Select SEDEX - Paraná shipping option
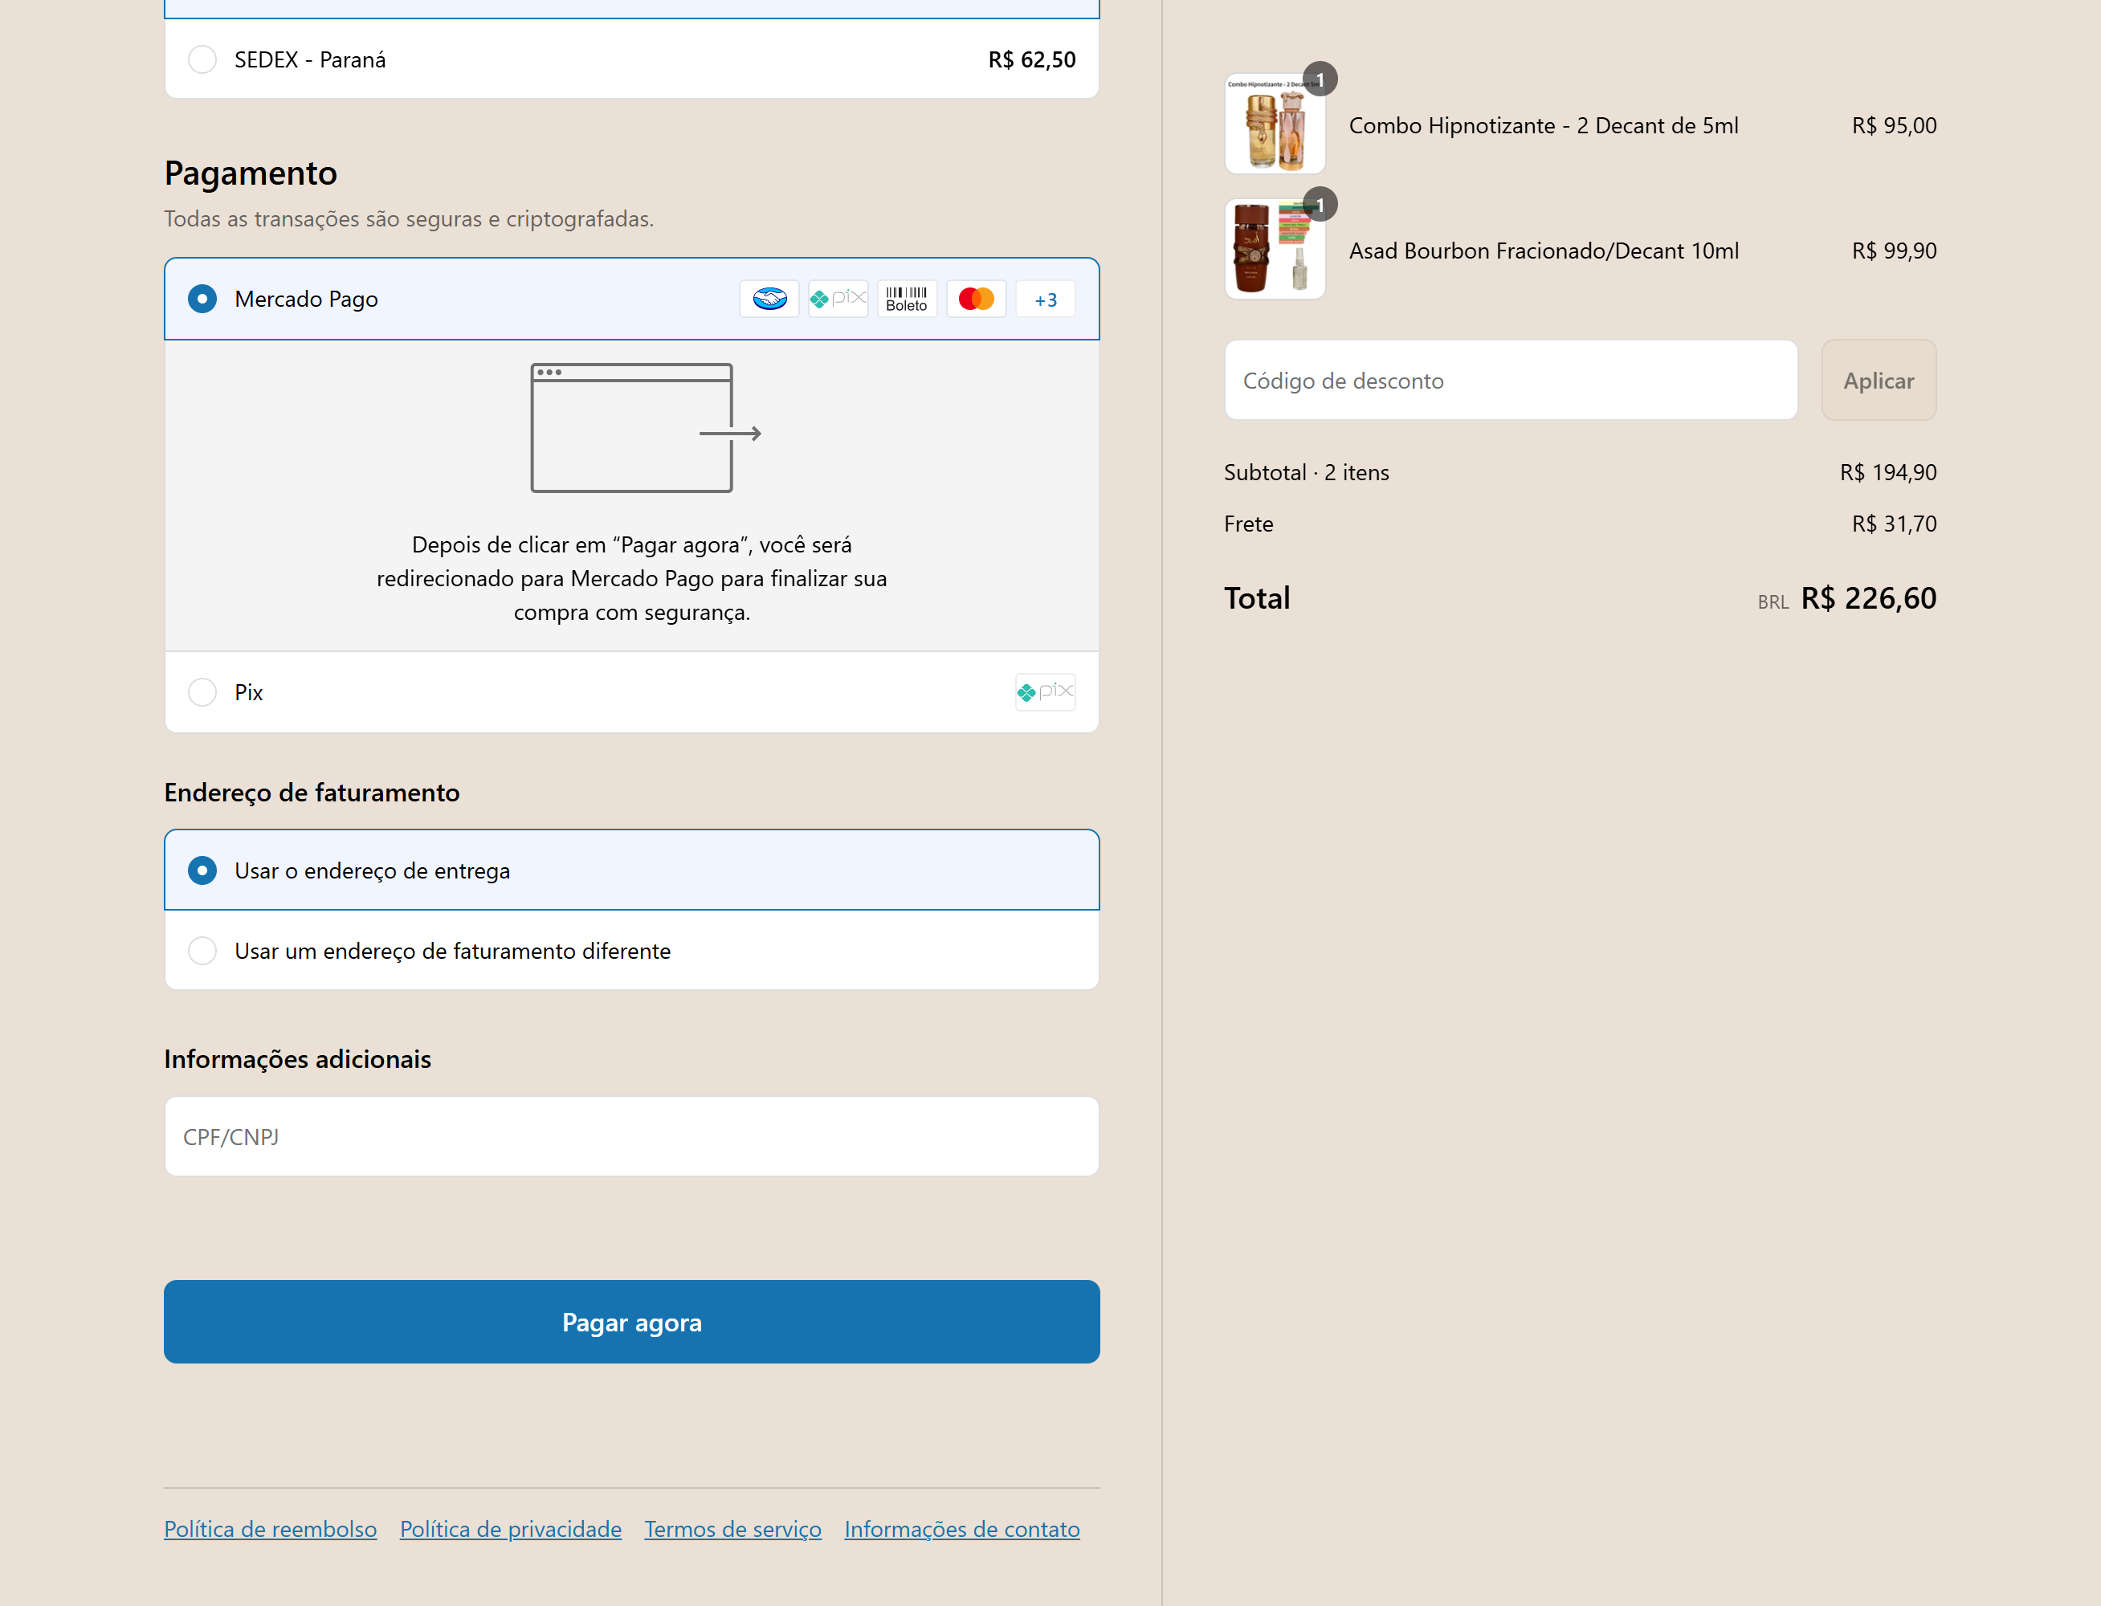The width and height of the screenshot is (2101, 1606). point(202,59)
